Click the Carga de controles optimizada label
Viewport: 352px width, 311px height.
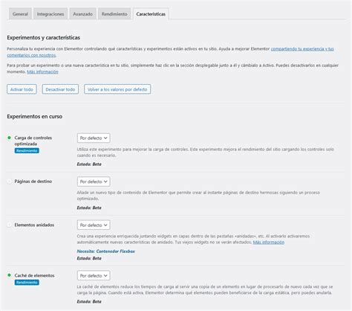pos(33,141)
